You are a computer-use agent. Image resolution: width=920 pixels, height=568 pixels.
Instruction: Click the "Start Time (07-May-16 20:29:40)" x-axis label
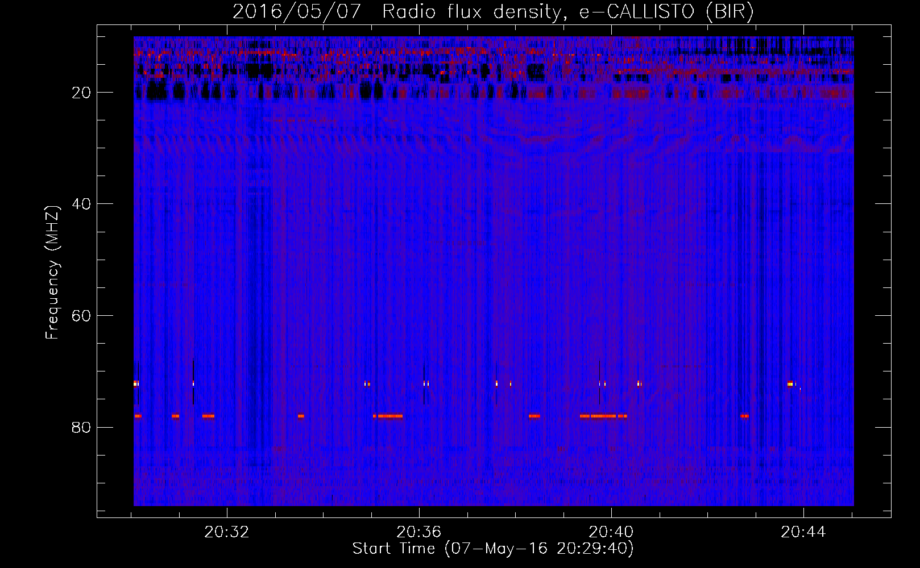[x=493, y=549]
